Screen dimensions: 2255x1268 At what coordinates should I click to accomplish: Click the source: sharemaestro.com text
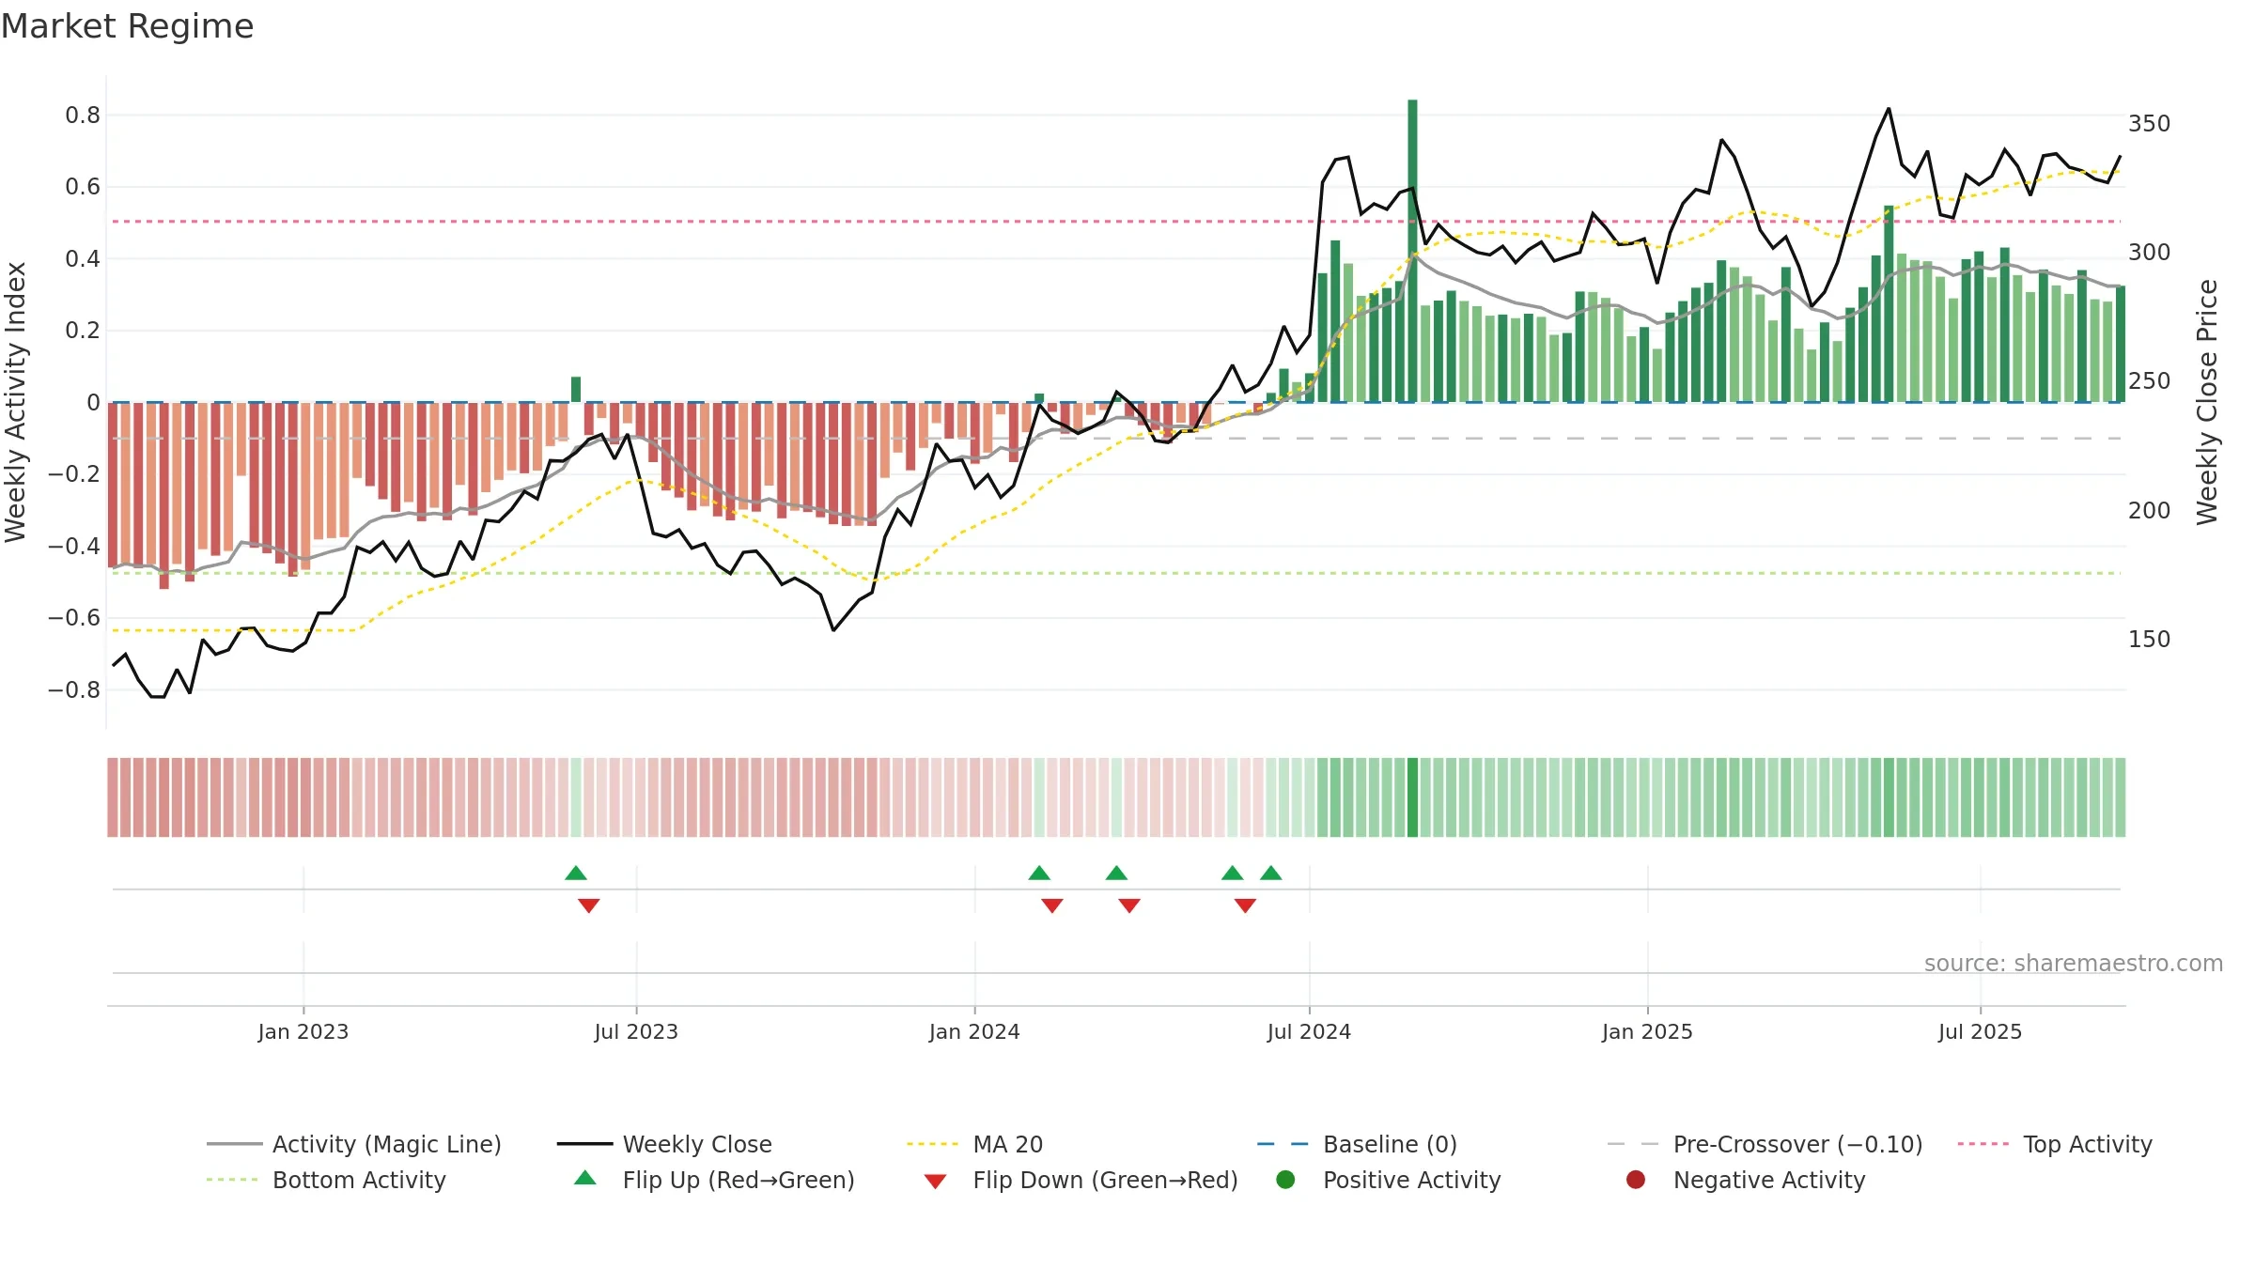[2074, 963]
